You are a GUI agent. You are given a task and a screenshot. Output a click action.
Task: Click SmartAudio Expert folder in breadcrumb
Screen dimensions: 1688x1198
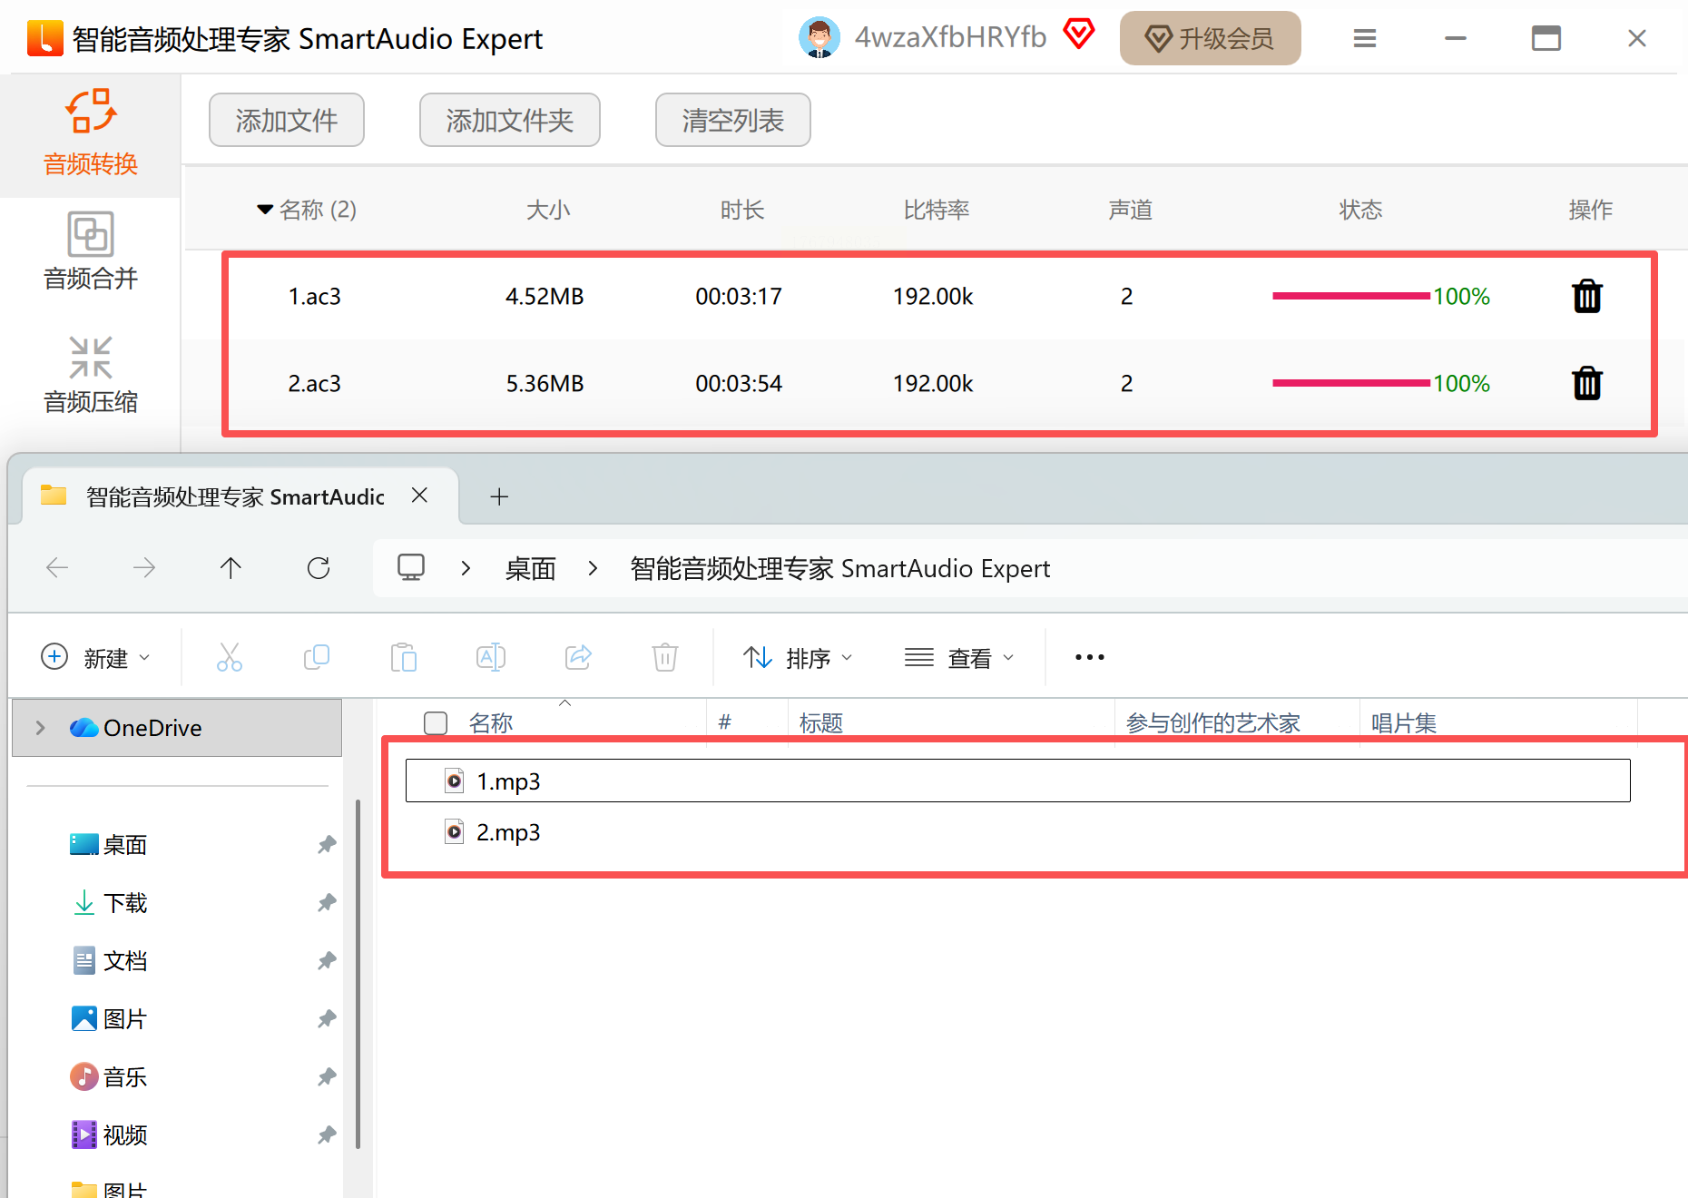(x=840, y=568)
